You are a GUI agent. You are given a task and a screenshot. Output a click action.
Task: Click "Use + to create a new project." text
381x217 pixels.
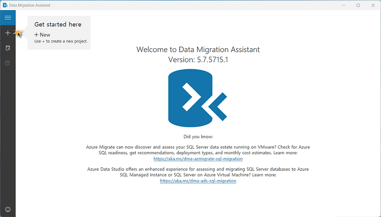pos(61,41)
